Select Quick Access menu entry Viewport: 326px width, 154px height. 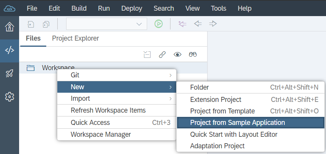(x=117, y=123)
